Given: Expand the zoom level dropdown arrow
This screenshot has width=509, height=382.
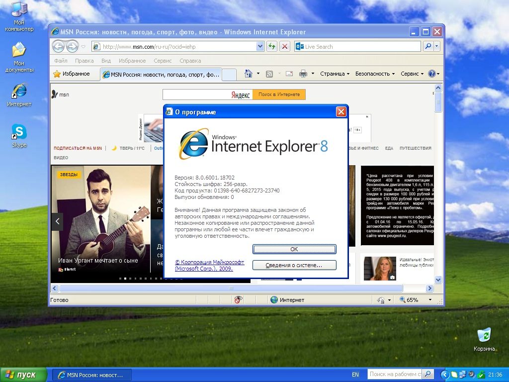Looking at the screenshot, I should [430, 300].
